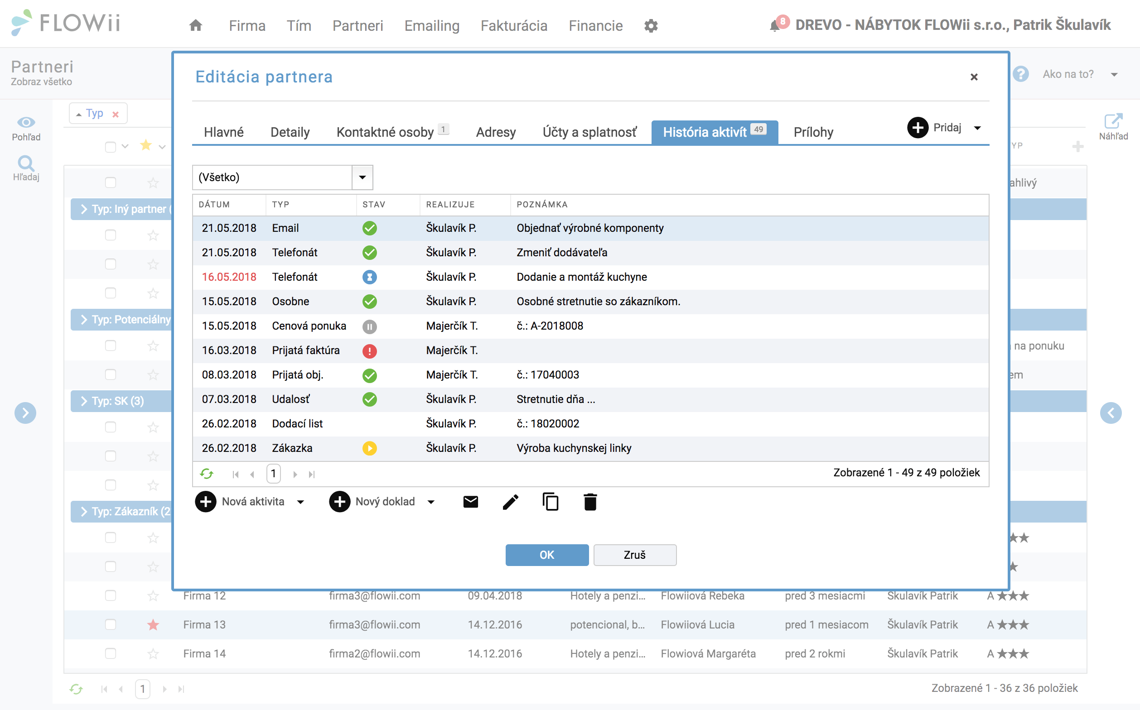This screenshot has height=710, width=1140.
Task: Refresh the partners list grid
Action: [76, 689]
